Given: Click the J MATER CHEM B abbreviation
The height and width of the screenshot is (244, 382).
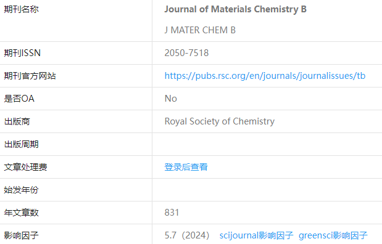Looking at the screenshot, I should (200, 30).
